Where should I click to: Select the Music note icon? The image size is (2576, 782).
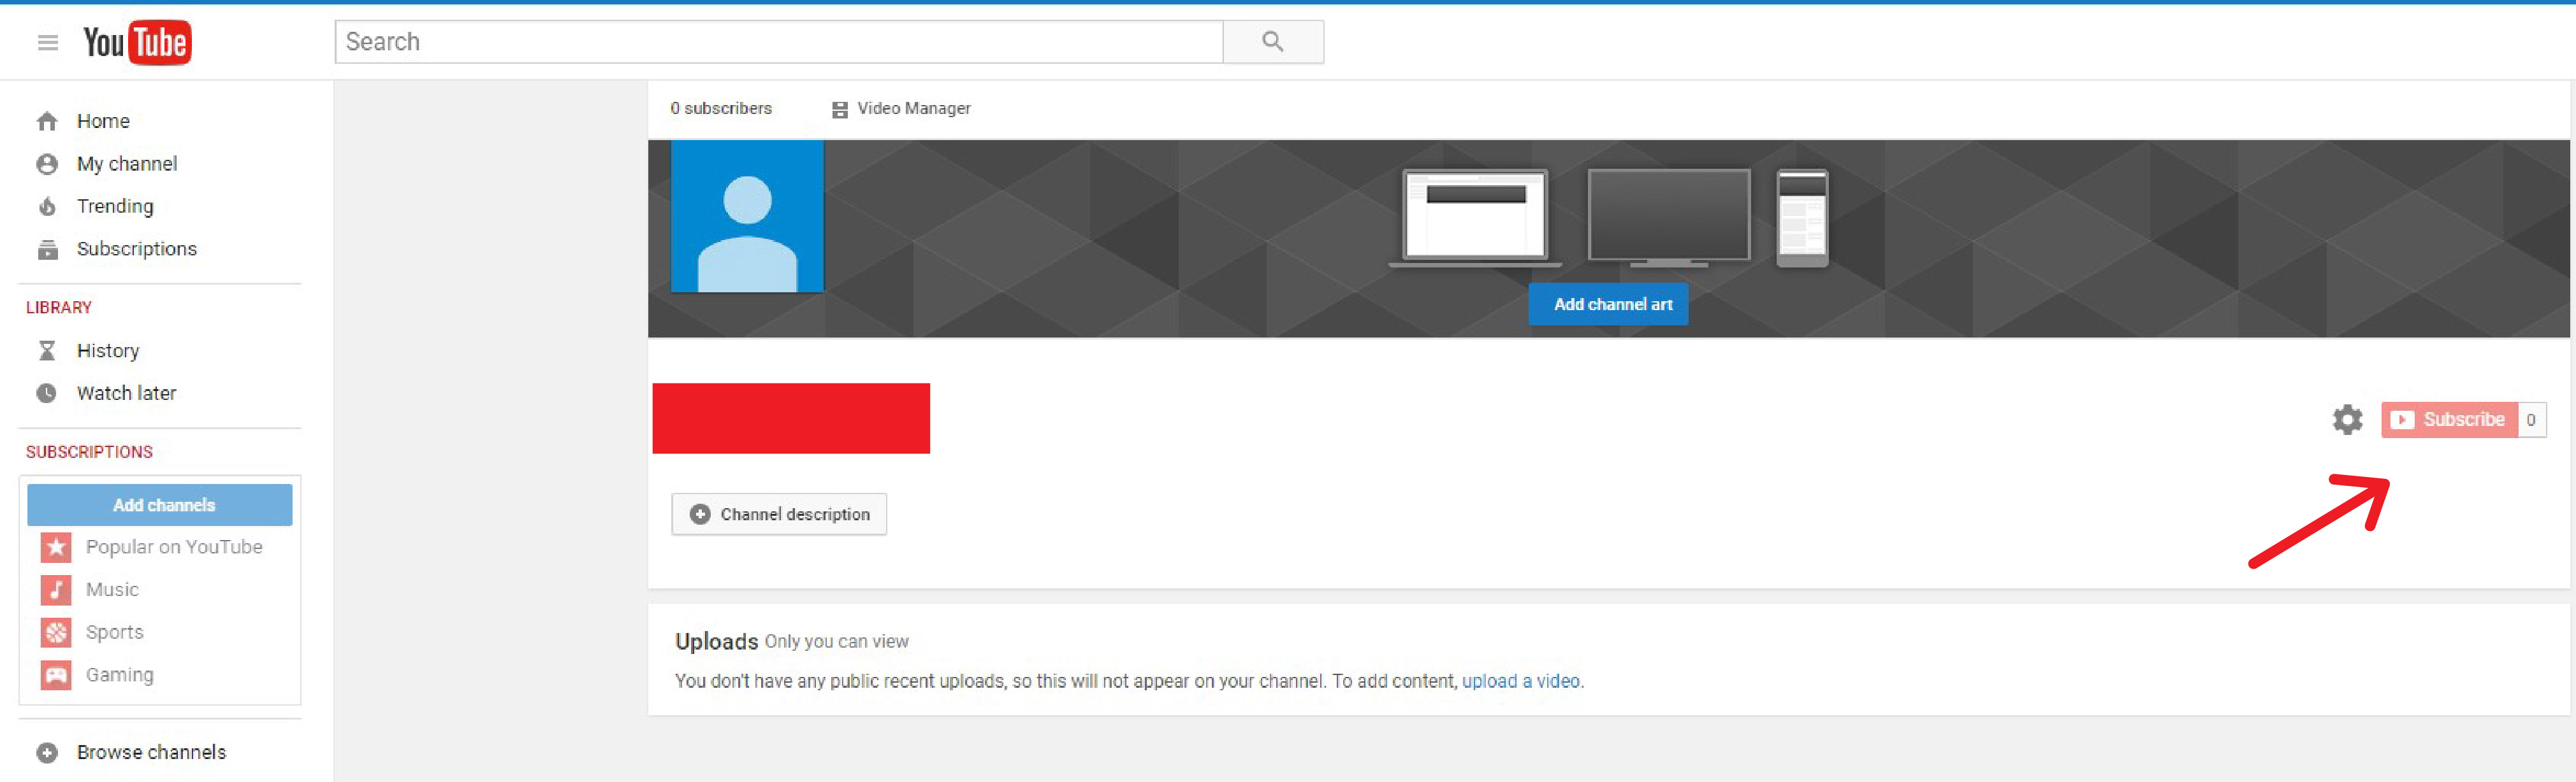[56, 590]
